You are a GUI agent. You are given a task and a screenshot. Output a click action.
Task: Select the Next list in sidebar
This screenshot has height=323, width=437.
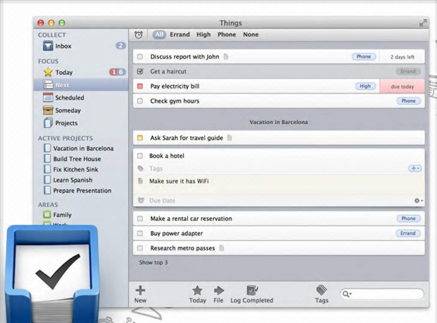point(81,85)
